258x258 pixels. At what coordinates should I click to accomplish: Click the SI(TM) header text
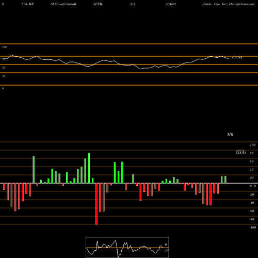98,4
